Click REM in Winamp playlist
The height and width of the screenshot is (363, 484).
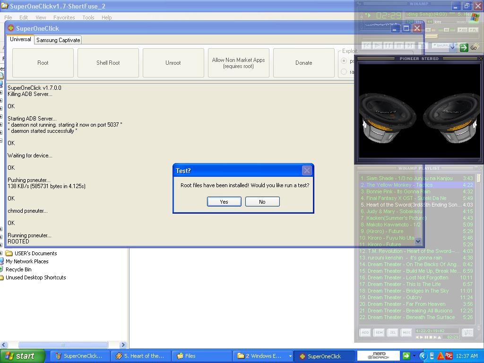[379, 332]
